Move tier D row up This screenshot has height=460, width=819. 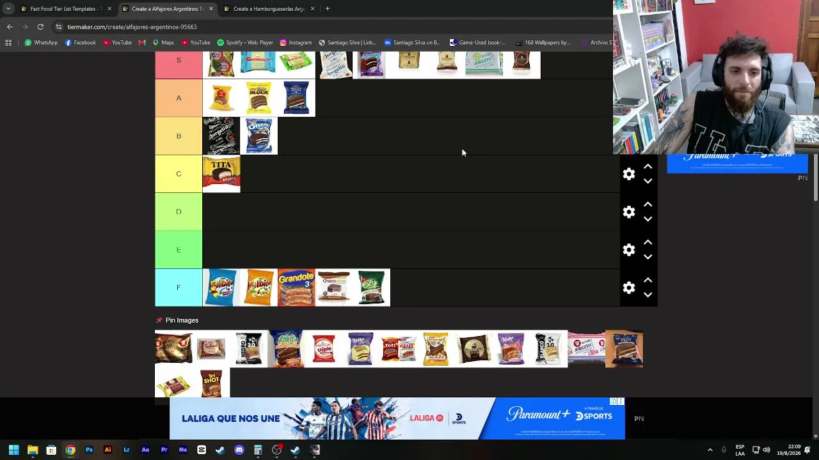[x=648, y=204]
